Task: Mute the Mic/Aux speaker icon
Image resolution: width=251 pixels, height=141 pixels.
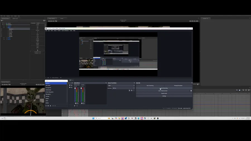Action: click(x=82, y=103)
